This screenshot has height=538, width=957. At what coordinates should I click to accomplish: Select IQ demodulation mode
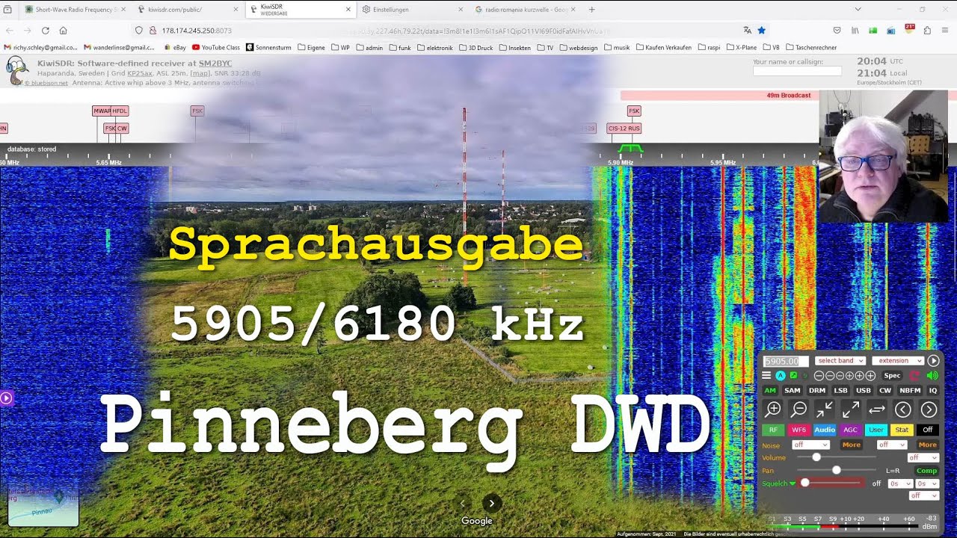pos(932,391)
